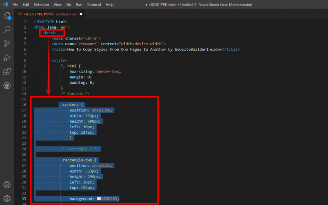
Task: Click the head tag on line 3
Action: (49, 32)
